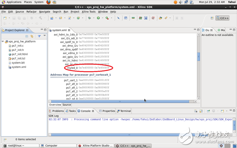Open the Help menu
Viewport: 237px width, 148px height.
coord(113,11)
